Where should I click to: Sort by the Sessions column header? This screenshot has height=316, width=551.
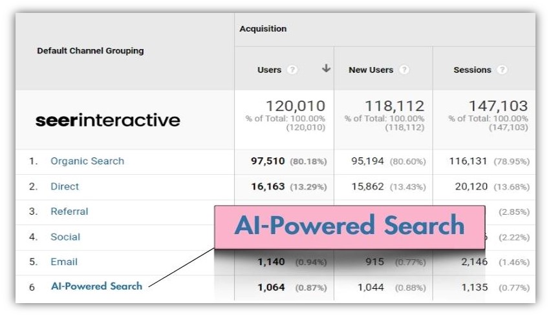click(472, 70)
